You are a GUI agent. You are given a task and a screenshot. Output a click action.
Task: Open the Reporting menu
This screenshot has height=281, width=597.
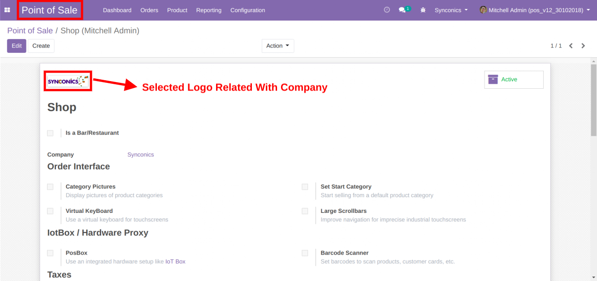point(208,10)
